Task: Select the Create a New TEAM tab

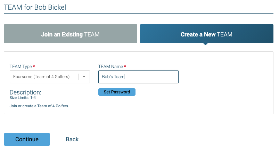Action: (206, 34)
